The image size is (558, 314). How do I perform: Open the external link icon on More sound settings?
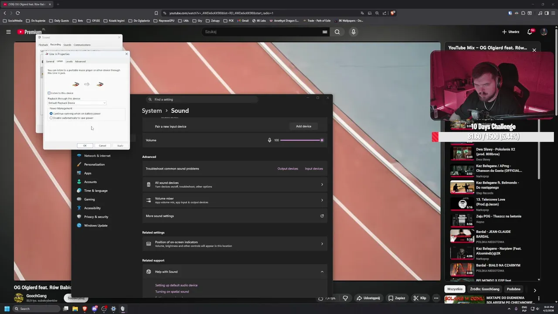coord(322,216)
